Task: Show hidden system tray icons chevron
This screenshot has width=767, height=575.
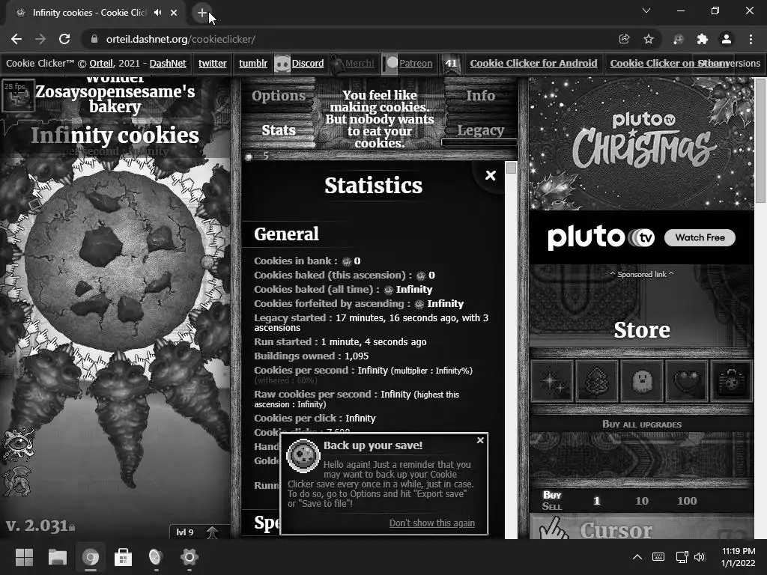Action: point(637,557)
